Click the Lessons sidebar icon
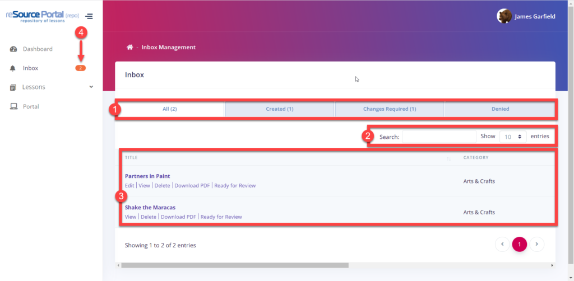 click(13, 87)
